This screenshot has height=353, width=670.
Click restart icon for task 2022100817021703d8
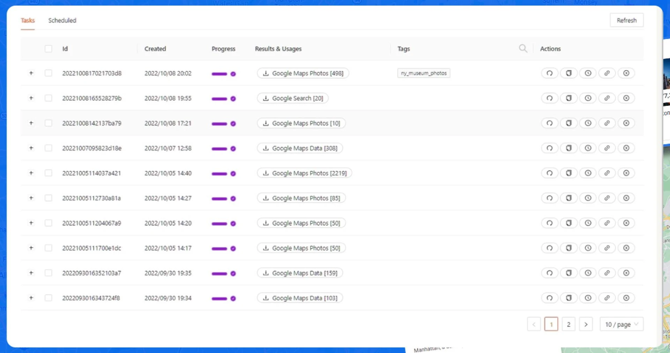(549, 73)
